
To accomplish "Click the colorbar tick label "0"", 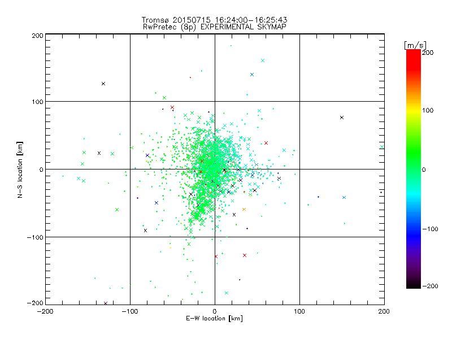I will [424, 169].
